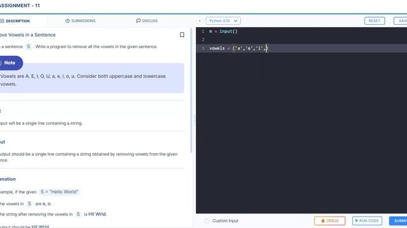Click line number 3 in the gutter
Viewport: 407px width, 228px height.
coord(203,48)
